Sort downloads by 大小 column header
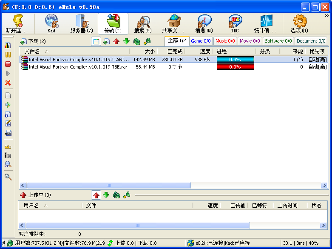The width and height of the screenshot is (332, 249). click(x=143, y=52)
